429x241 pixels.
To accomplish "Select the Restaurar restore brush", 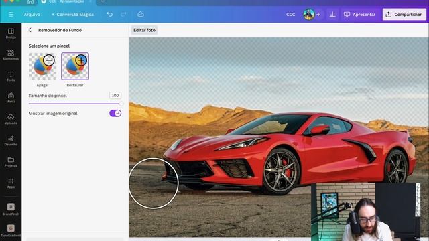I will pos(75,66).
